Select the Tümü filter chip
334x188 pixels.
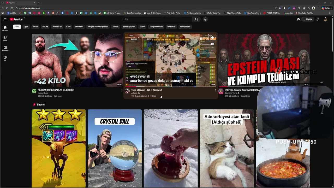tap(17, 27)
